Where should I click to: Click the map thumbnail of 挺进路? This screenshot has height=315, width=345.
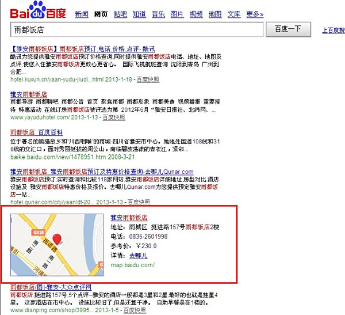57,245
